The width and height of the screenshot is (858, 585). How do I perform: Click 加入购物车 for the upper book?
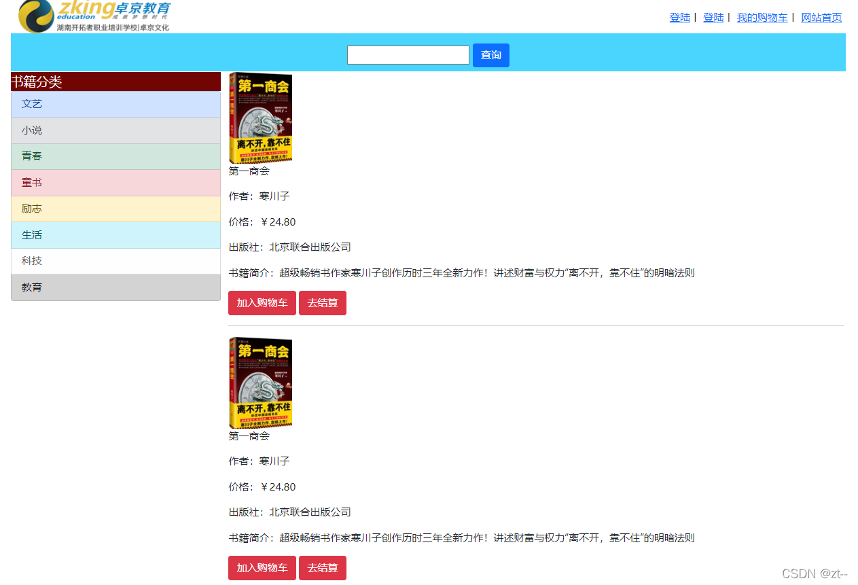262,303
